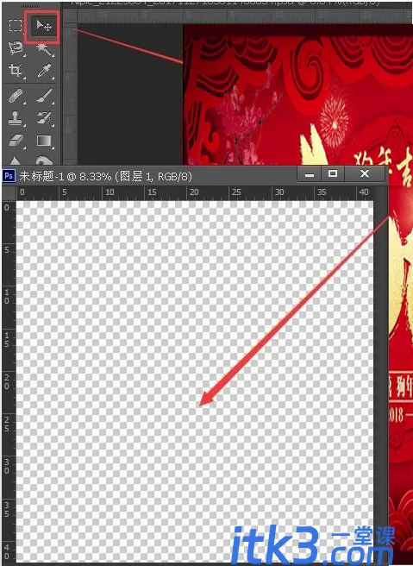
Task: Activate the Crop tool
Action: pos(16,70)
